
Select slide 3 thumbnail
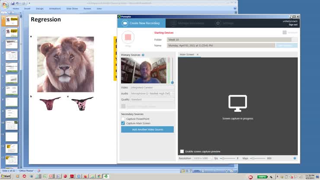[x=11, y=44]
